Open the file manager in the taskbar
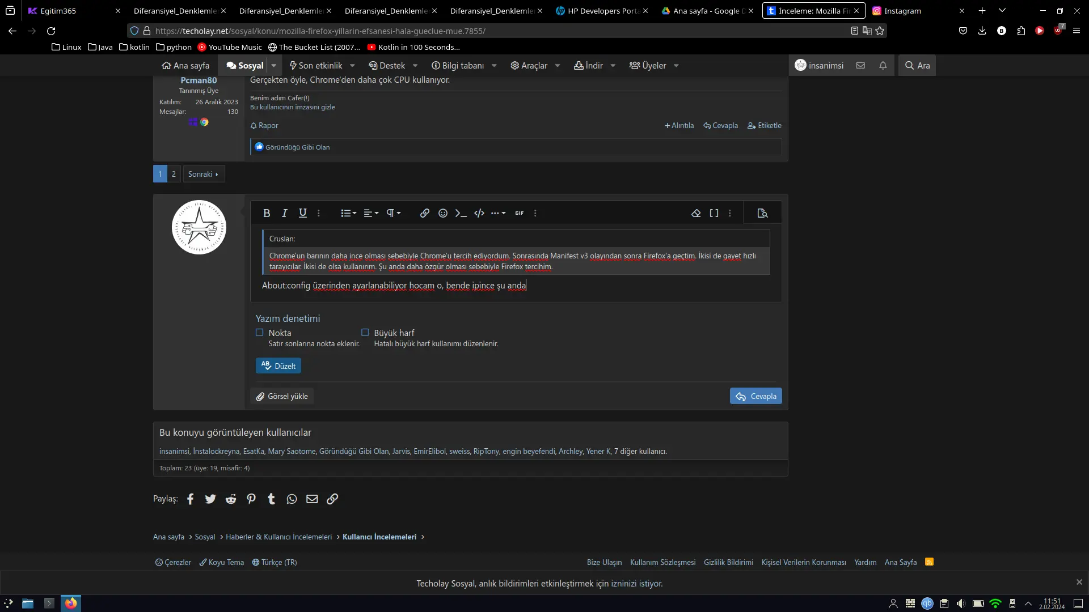The image size is (1089, 612). (x=28, y=603)
